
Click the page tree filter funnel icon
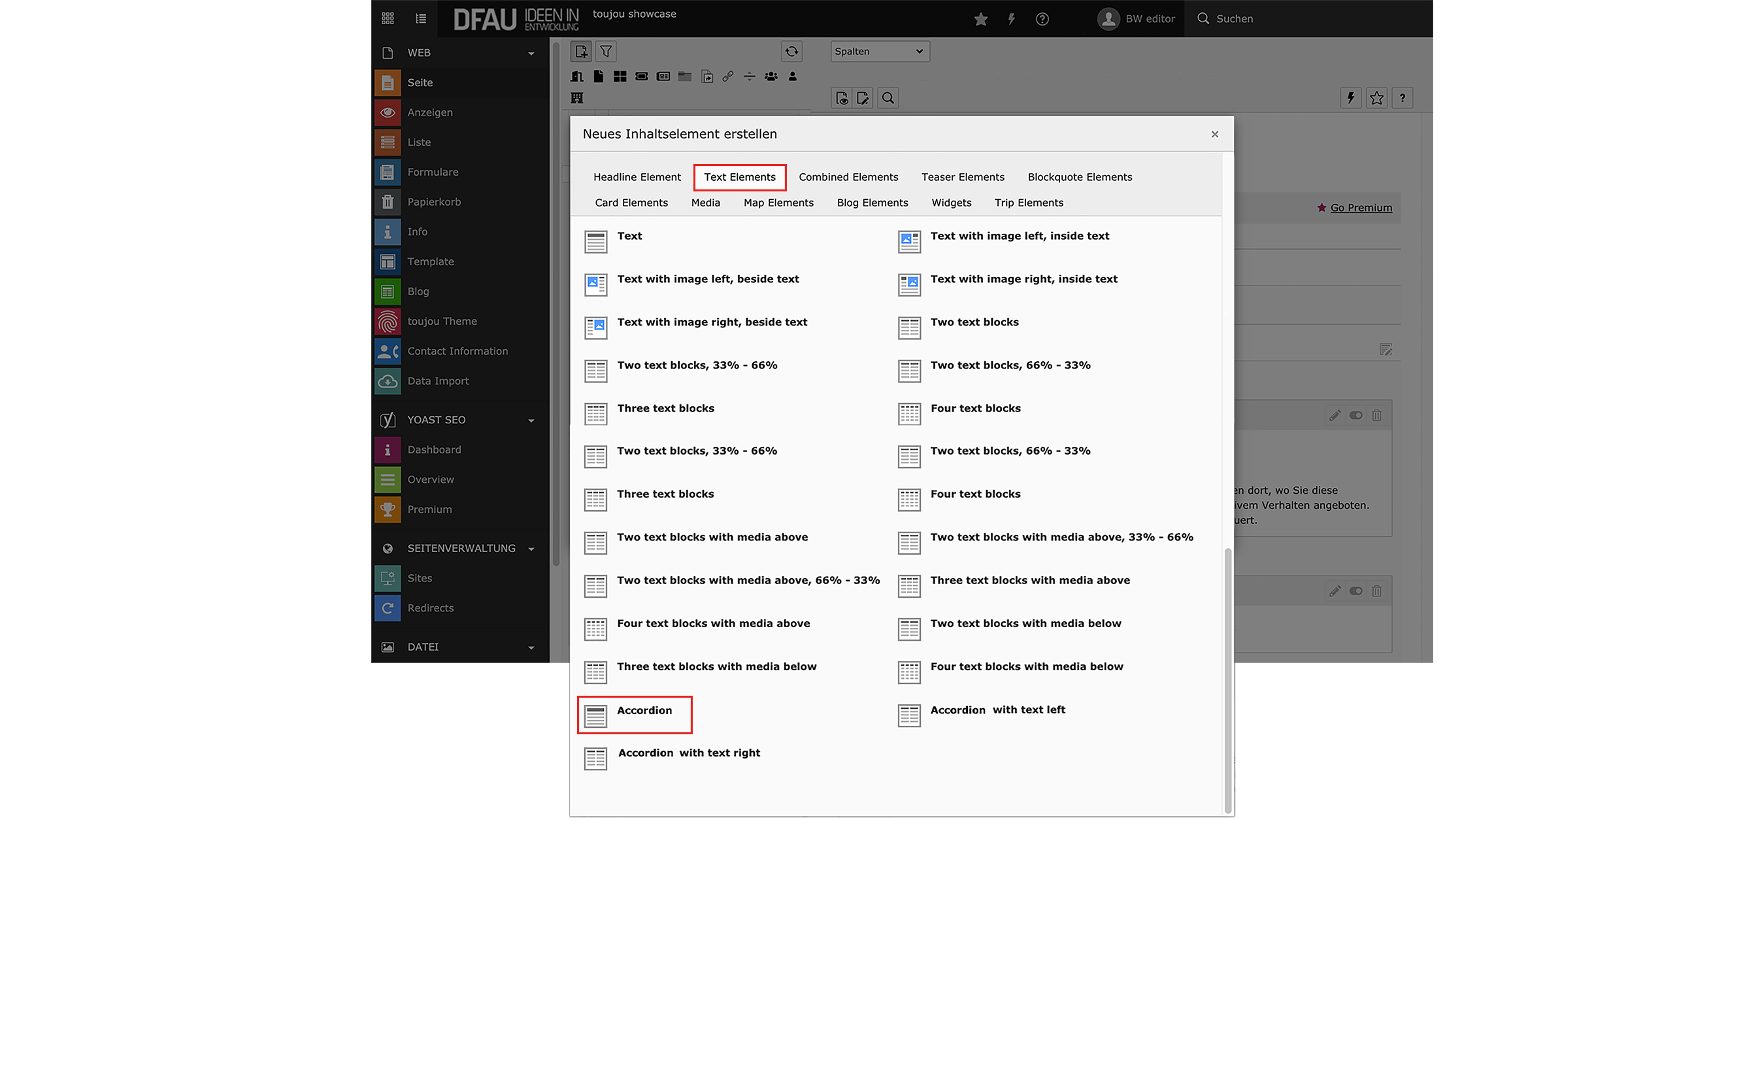pos(606,52)
